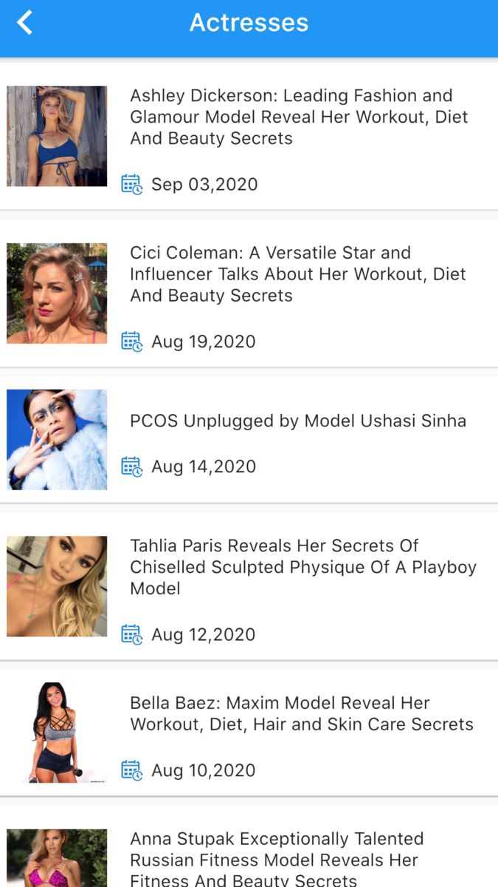Select Tahlia Paris photo thumbnail
Image resolution: width=498 pixels, height=887 pixels.
[x=57, y=586]
